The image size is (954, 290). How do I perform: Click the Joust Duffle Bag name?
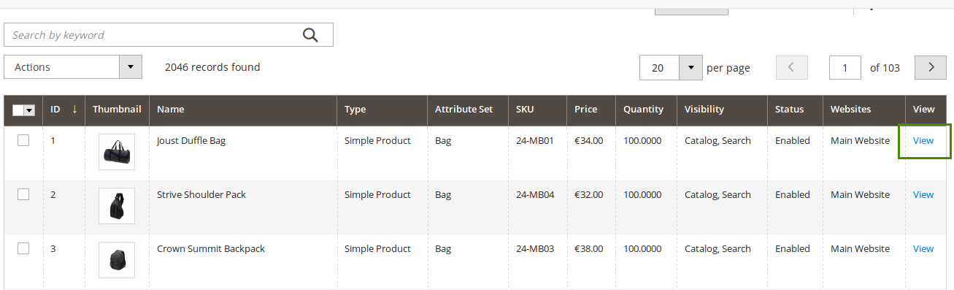[x=191, y=140]
